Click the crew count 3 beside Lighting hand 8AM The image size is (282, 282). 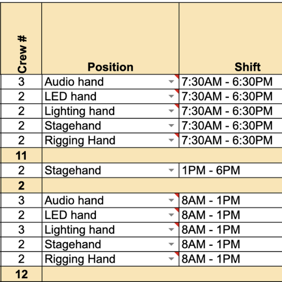(21, 229)
